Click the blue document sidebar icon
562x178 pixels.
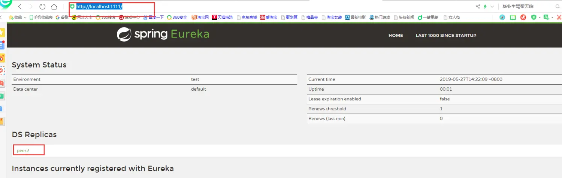(x=2, y=109)
